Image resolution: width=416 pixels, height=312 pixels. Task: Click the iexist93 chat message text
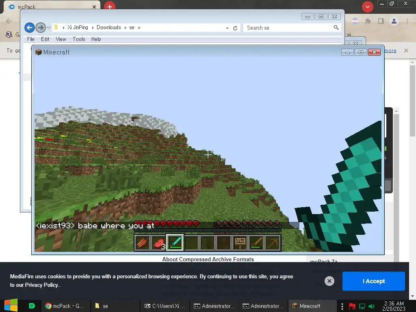pyautogui.click(x=95, y=225)
